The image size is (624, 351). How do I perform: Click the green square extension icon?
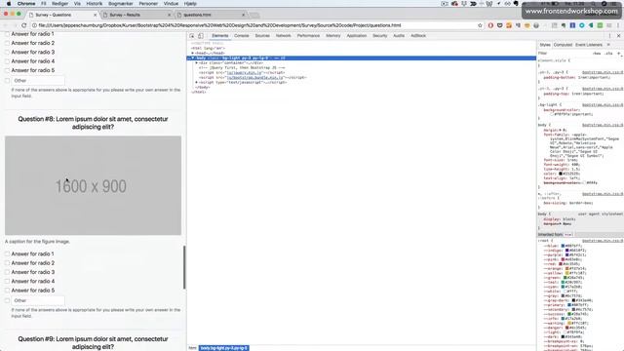601,25
